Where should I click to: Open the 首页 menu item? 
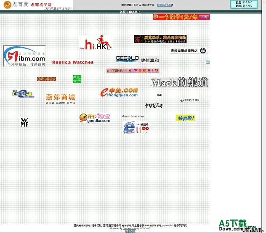pos(122,12)
